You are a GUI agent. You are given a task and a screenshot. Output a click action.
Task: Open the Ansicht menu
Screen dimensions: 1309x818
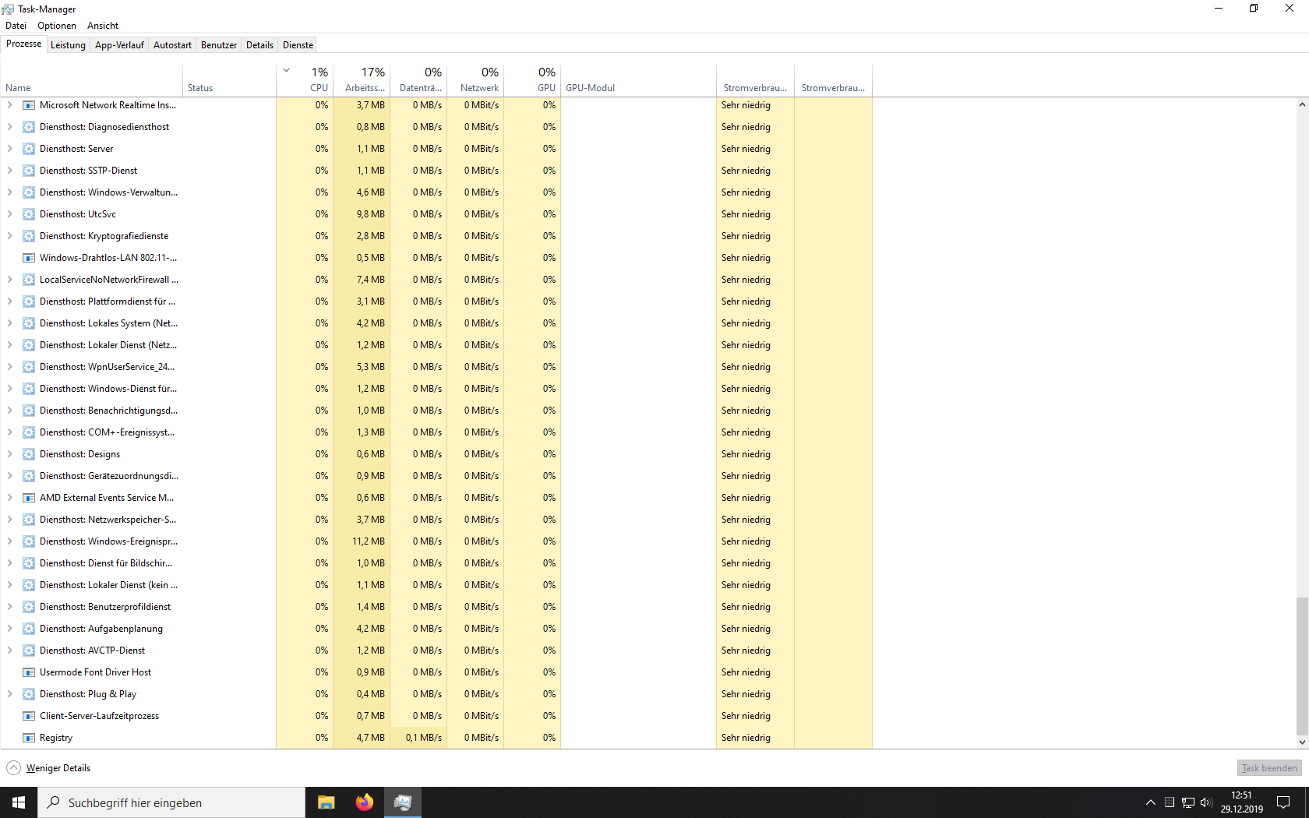(x=103, y=26)
